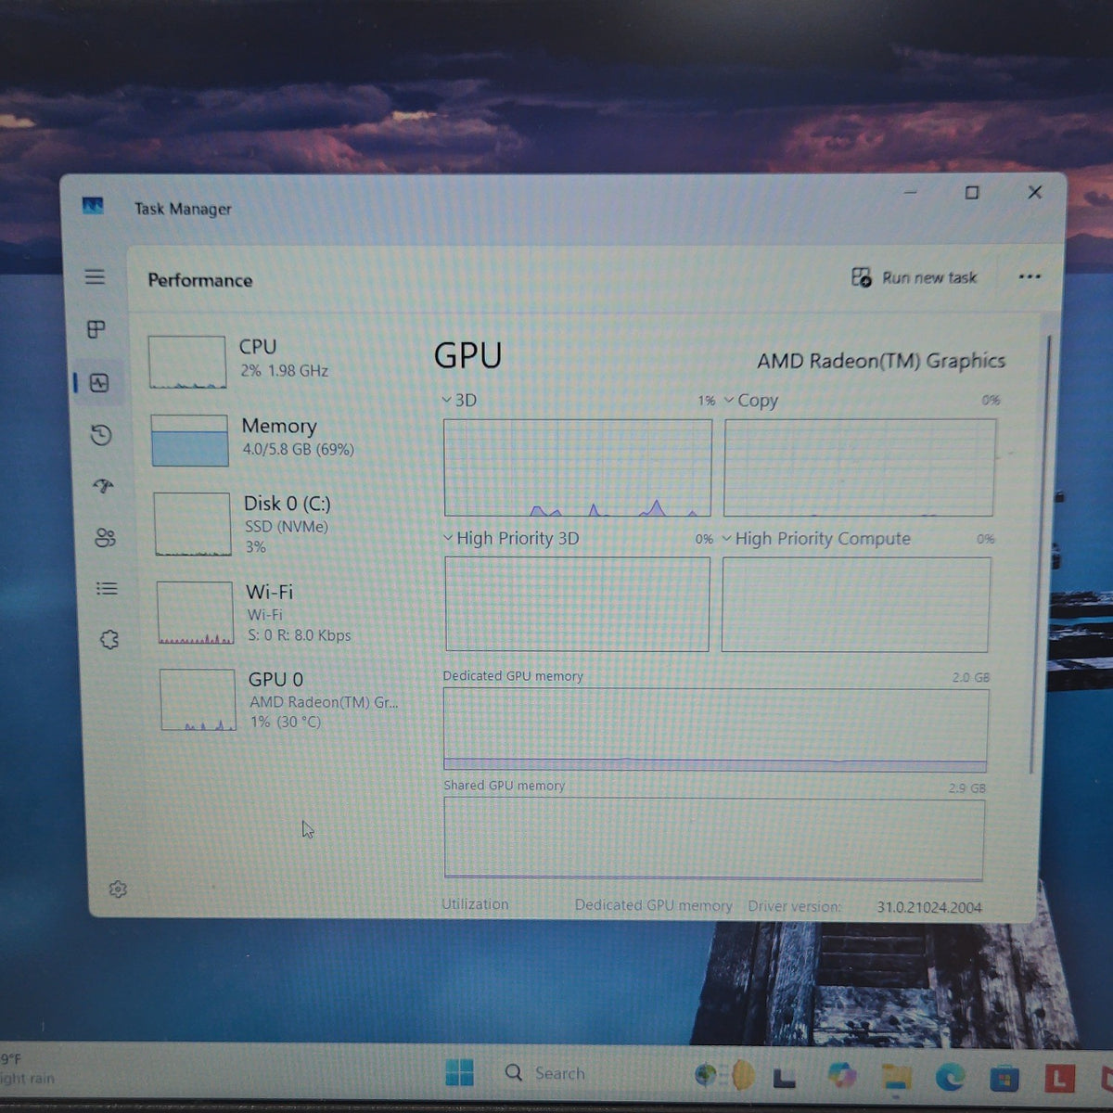Open the Copilot app from the taskbar

pos(842,1075)
